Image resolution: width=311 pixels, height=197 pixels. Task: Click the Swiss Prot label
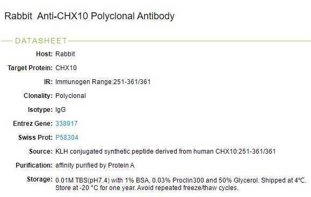pos(35,138)
